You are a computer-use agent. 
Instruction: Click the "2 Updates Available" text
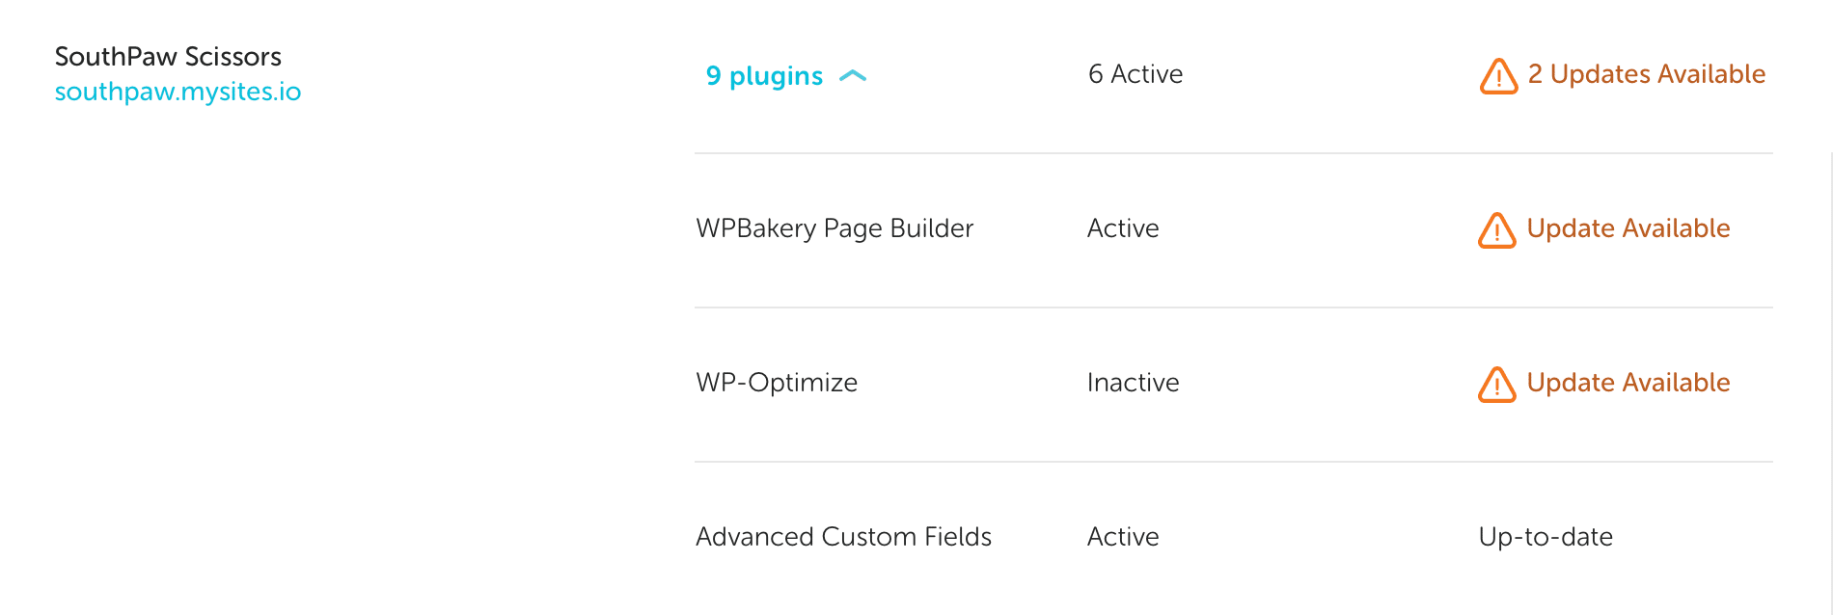(1646, 74)
